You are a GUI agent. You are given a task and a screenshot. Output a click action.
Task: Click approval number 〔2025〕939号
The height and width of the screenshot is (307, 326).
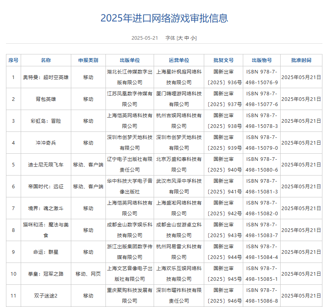click(224, 148)
